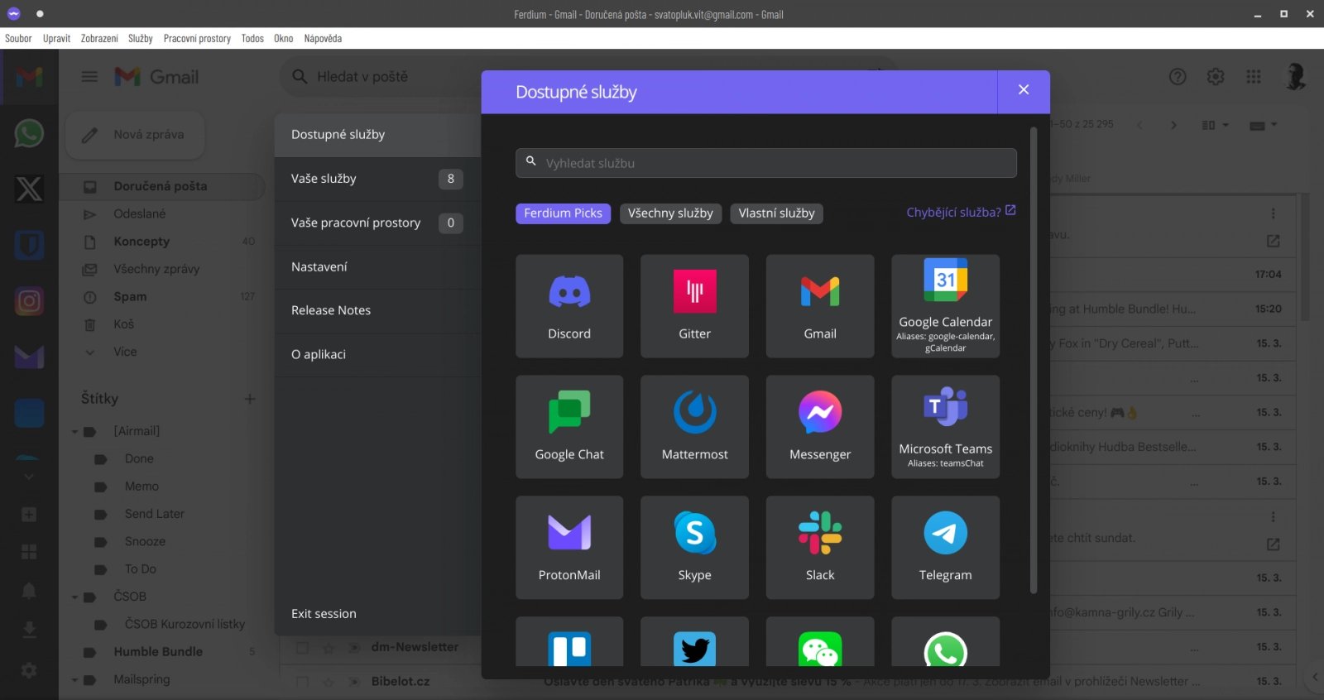Open the Chybějící služba? link
Image resolution: width=1324 pixels, height=700 pixels.
(x=961, y=213)
